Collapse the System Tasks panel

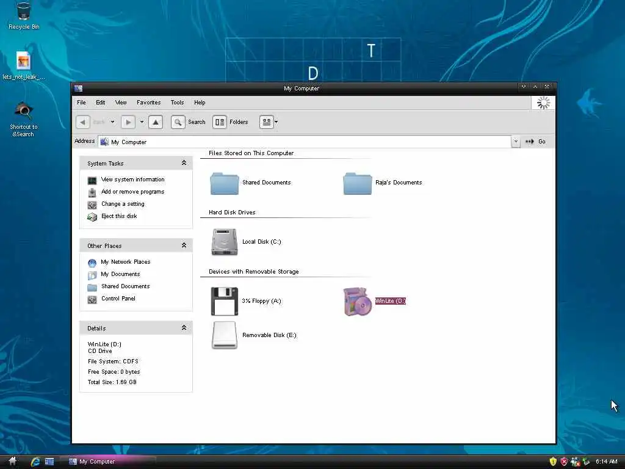(x=184, y=162)
